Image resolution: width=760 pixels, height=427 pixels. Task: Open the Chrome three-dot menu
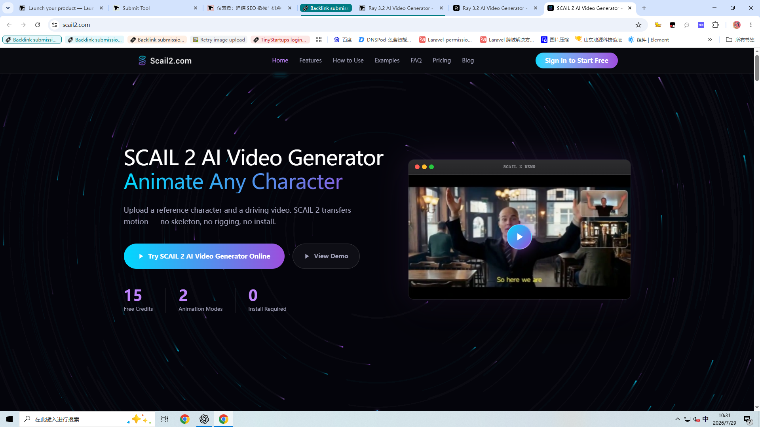coord(751,25)
